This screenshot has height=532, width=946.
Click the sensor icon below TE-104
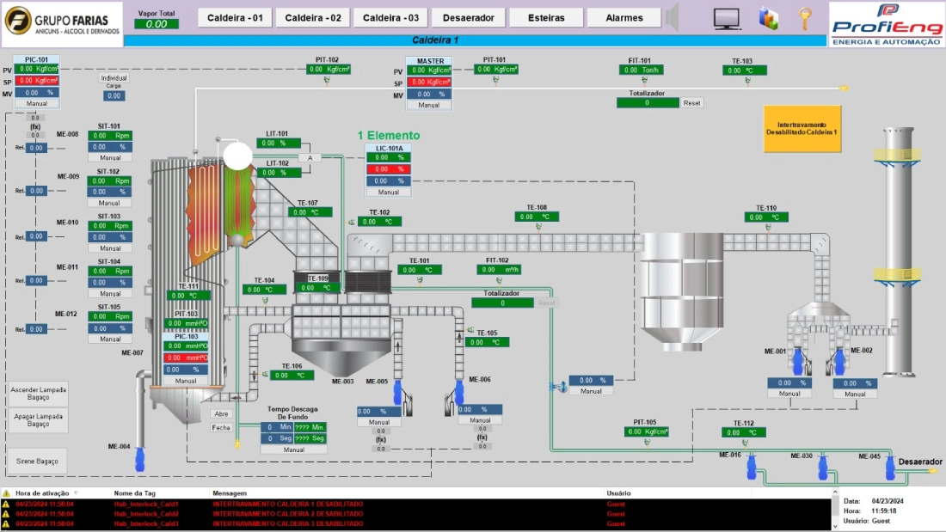(265, 300)
